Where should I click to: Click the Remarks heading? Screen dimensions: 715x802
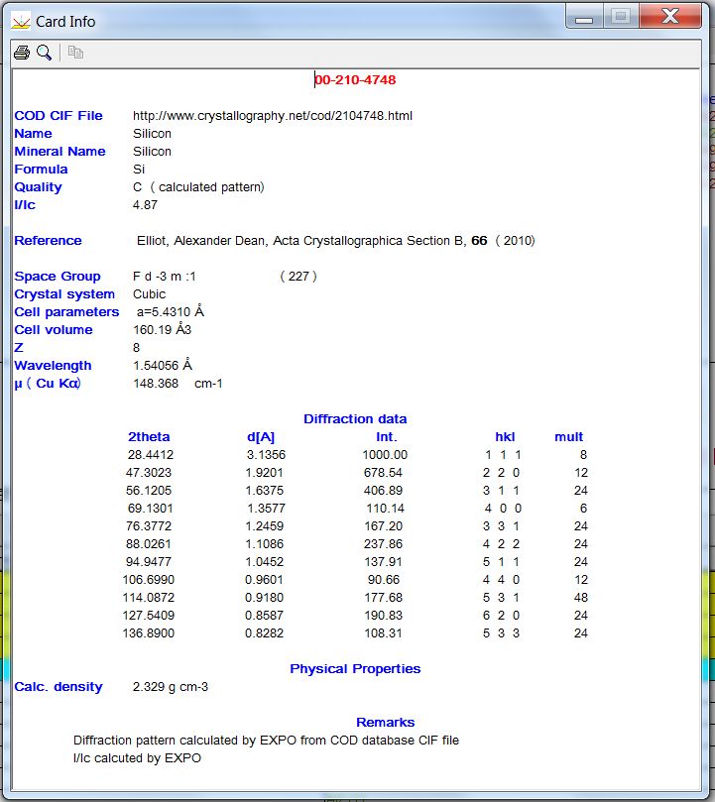[385, 723]
